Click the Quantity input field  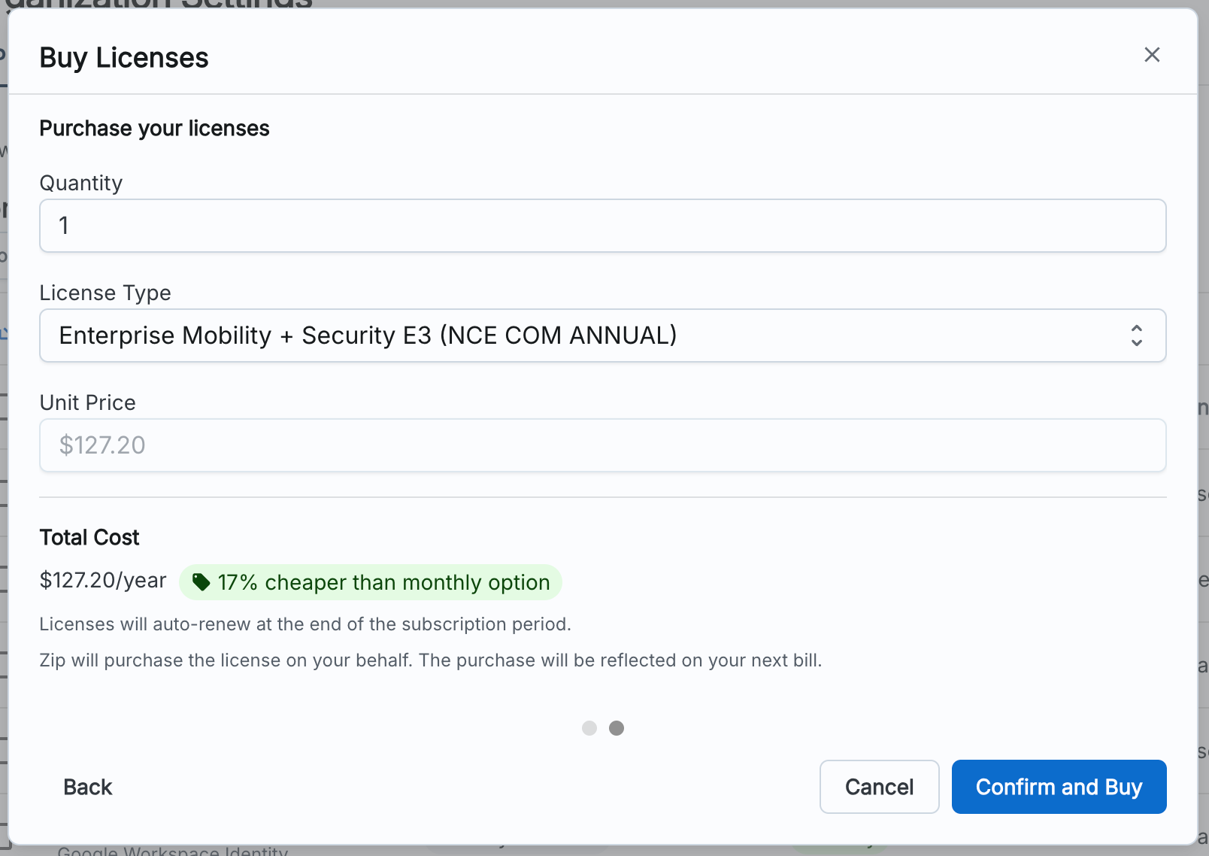pyautogui.click(x=602, y=226)
